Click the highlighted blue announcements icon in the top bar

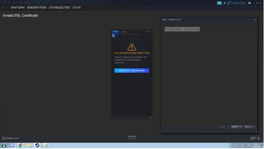coord(219,3)
